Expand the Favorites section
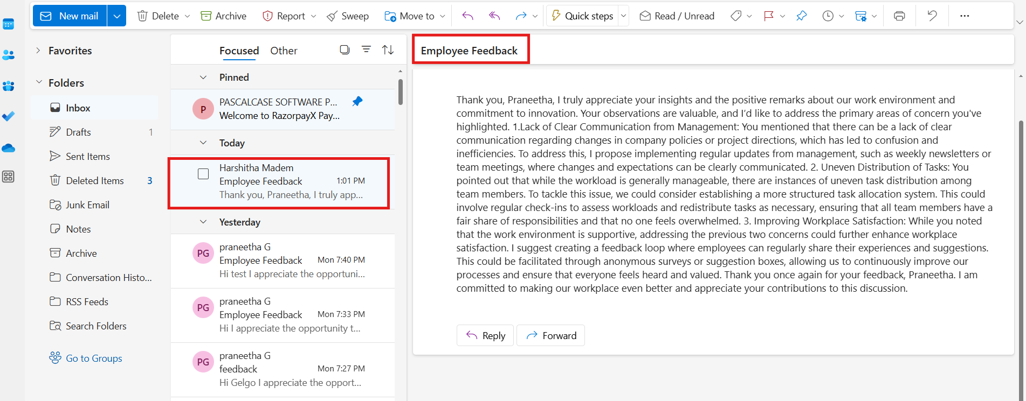 point(38,51)
